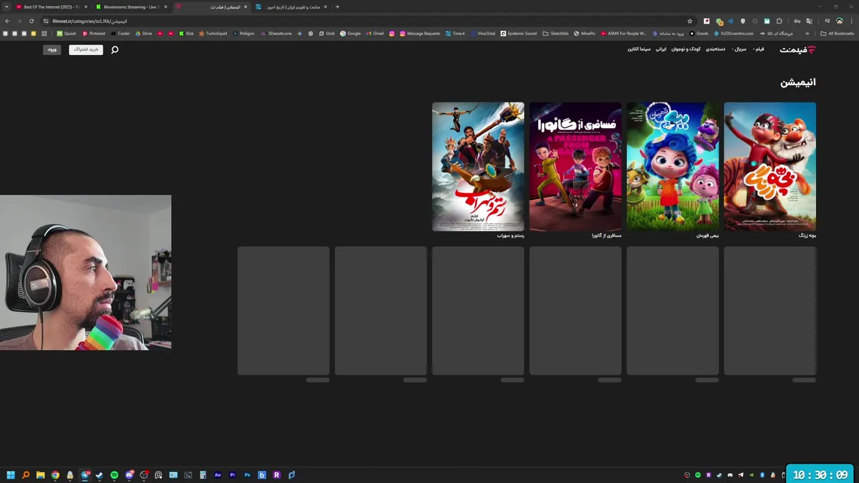Open Premiere Pro from taskbar
This screenshot has width=859, height=483.
pyautogui.click(x=232, y=475)
